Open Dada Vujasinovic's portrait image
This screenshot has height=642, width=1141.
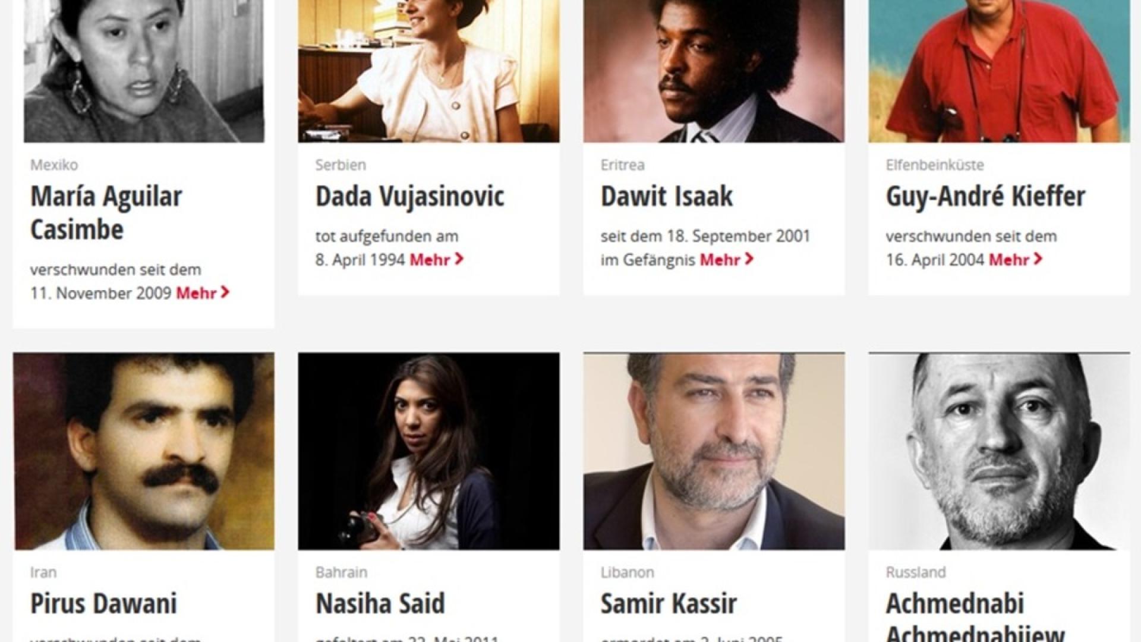(428, 71)
